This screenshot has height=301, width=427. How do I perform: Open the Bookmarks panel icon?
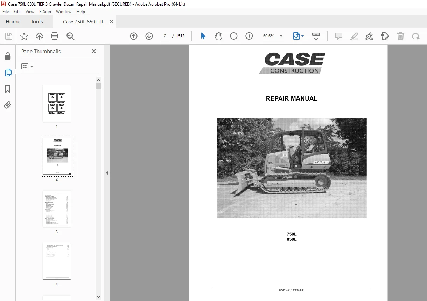pos(8,89)
